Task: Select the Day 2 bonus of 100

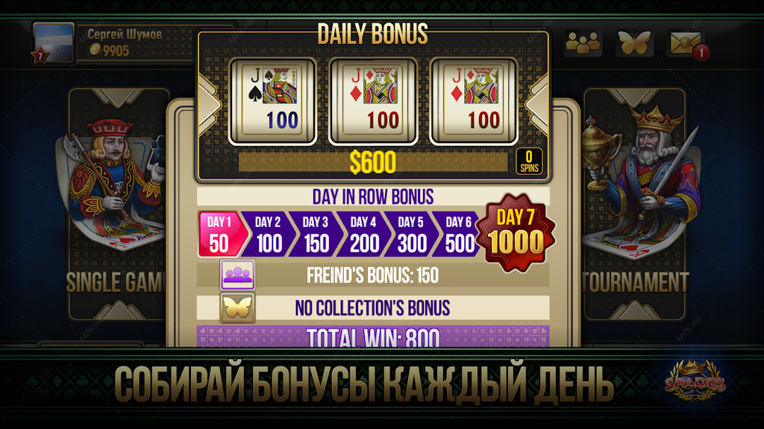Action: [x=269, y=234]
